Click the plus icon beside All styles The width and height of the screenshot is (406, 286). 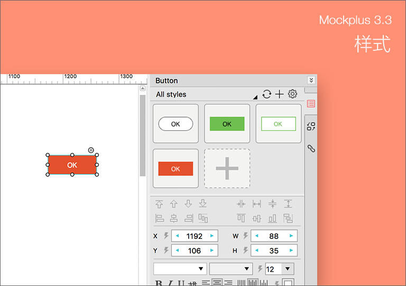pyautogui.click(x=280, y=94)
